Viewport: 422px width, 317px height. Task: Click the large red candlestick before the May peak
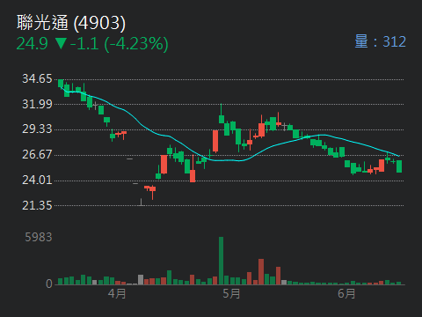tap(215, 141)
